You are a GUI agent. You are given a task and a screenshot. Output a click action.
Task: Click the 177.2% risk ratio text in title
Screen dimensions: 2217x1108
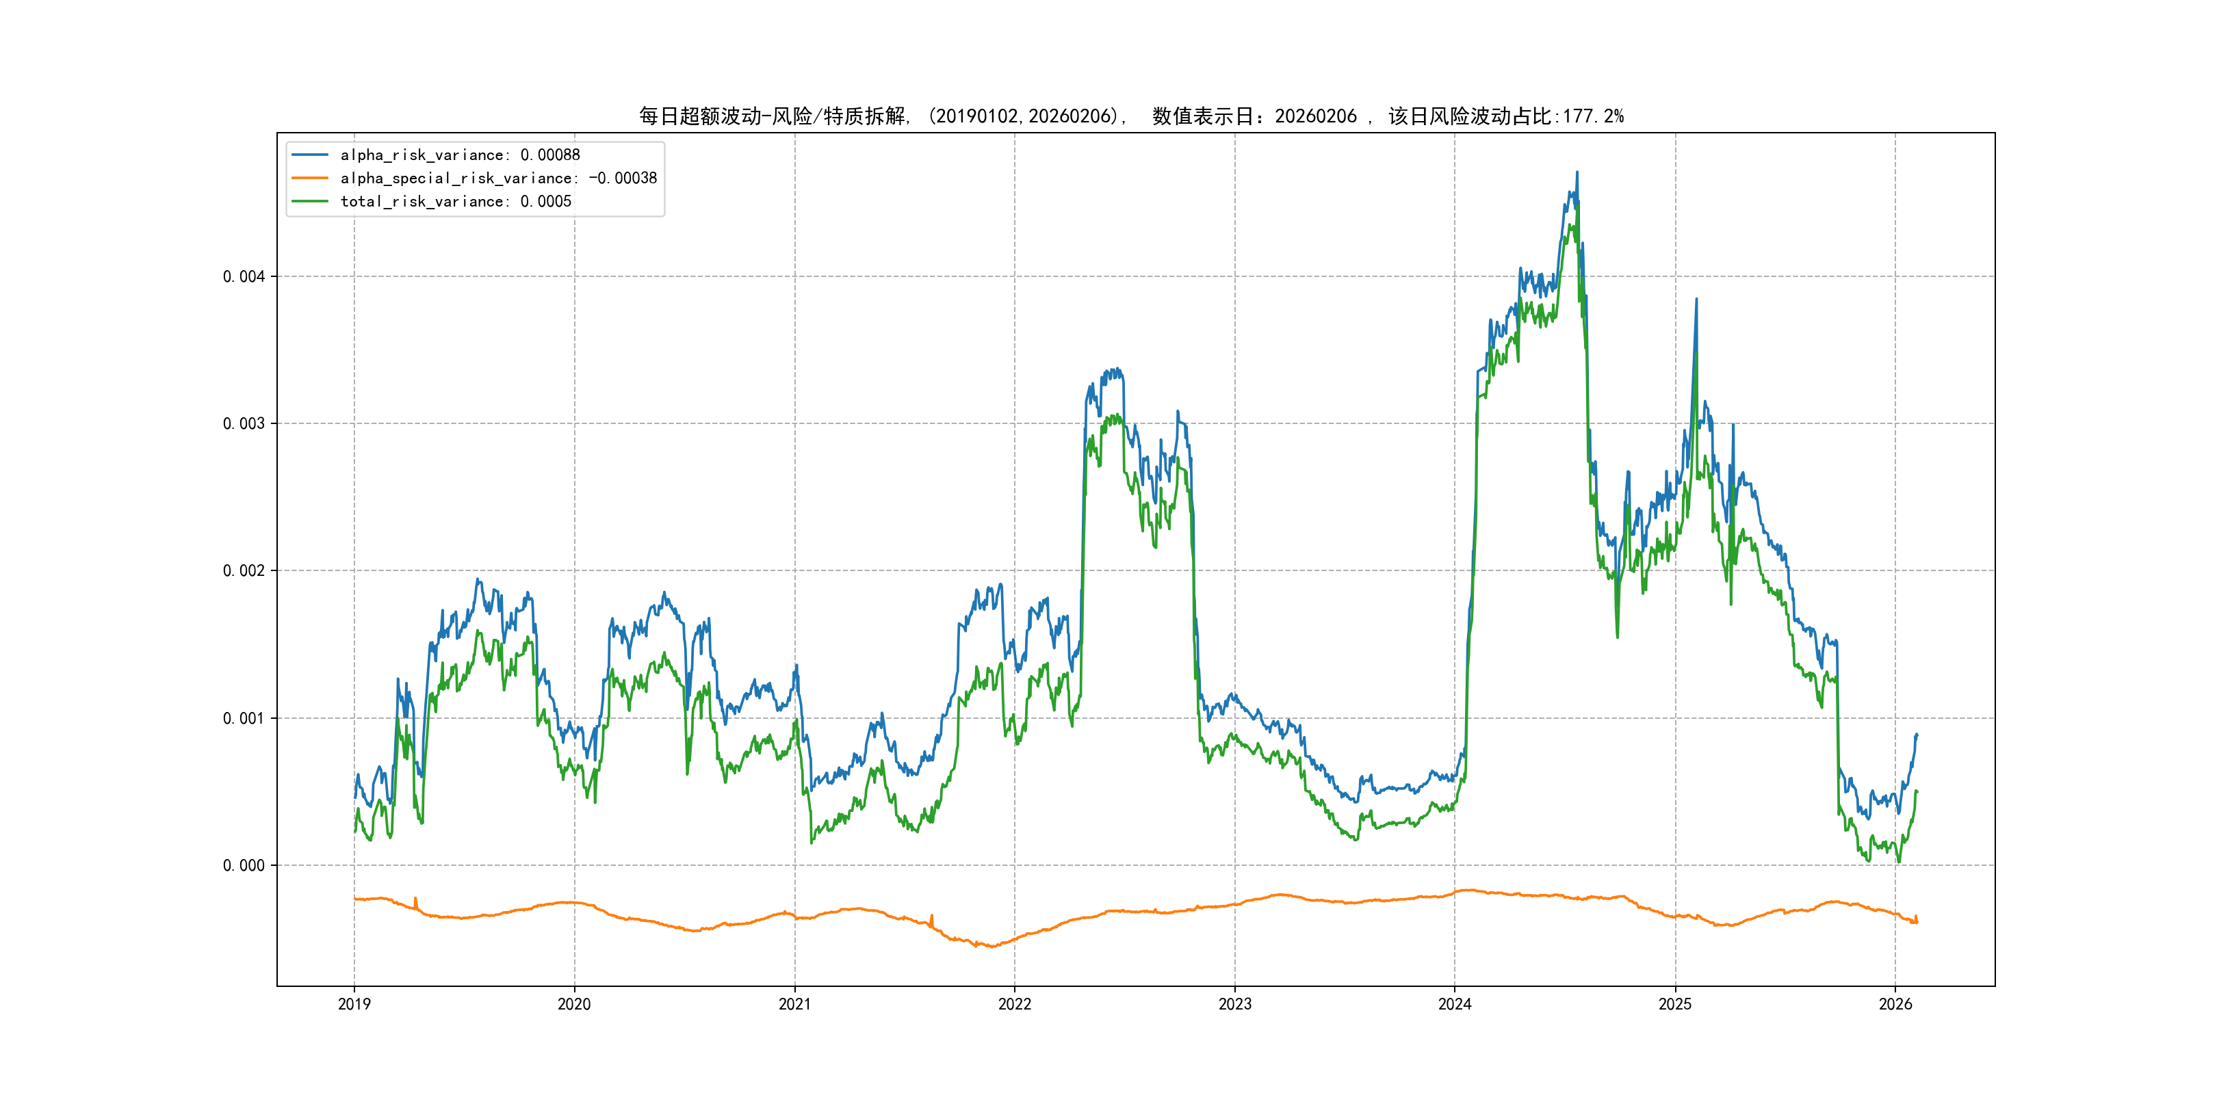click(1593, 116)
